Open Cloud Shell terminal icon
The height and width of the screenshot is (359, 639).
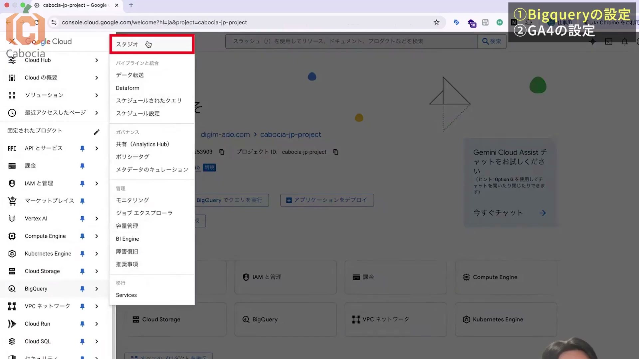pos(609,42)
